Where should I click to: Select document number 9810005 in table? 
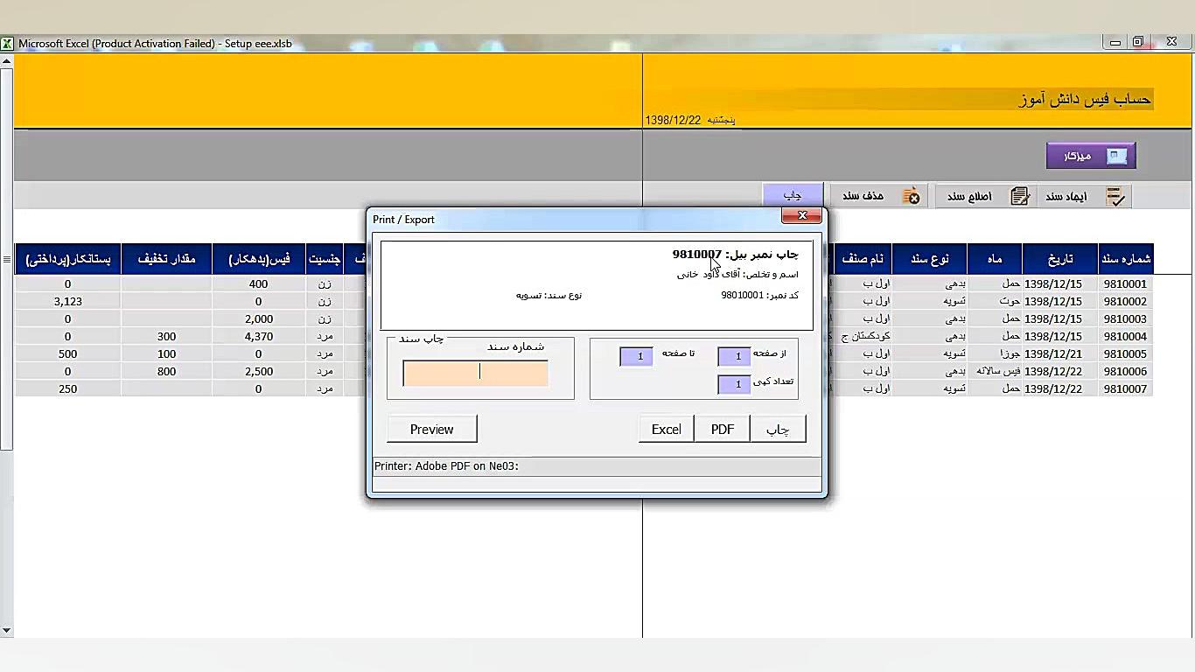[1125, 353]
